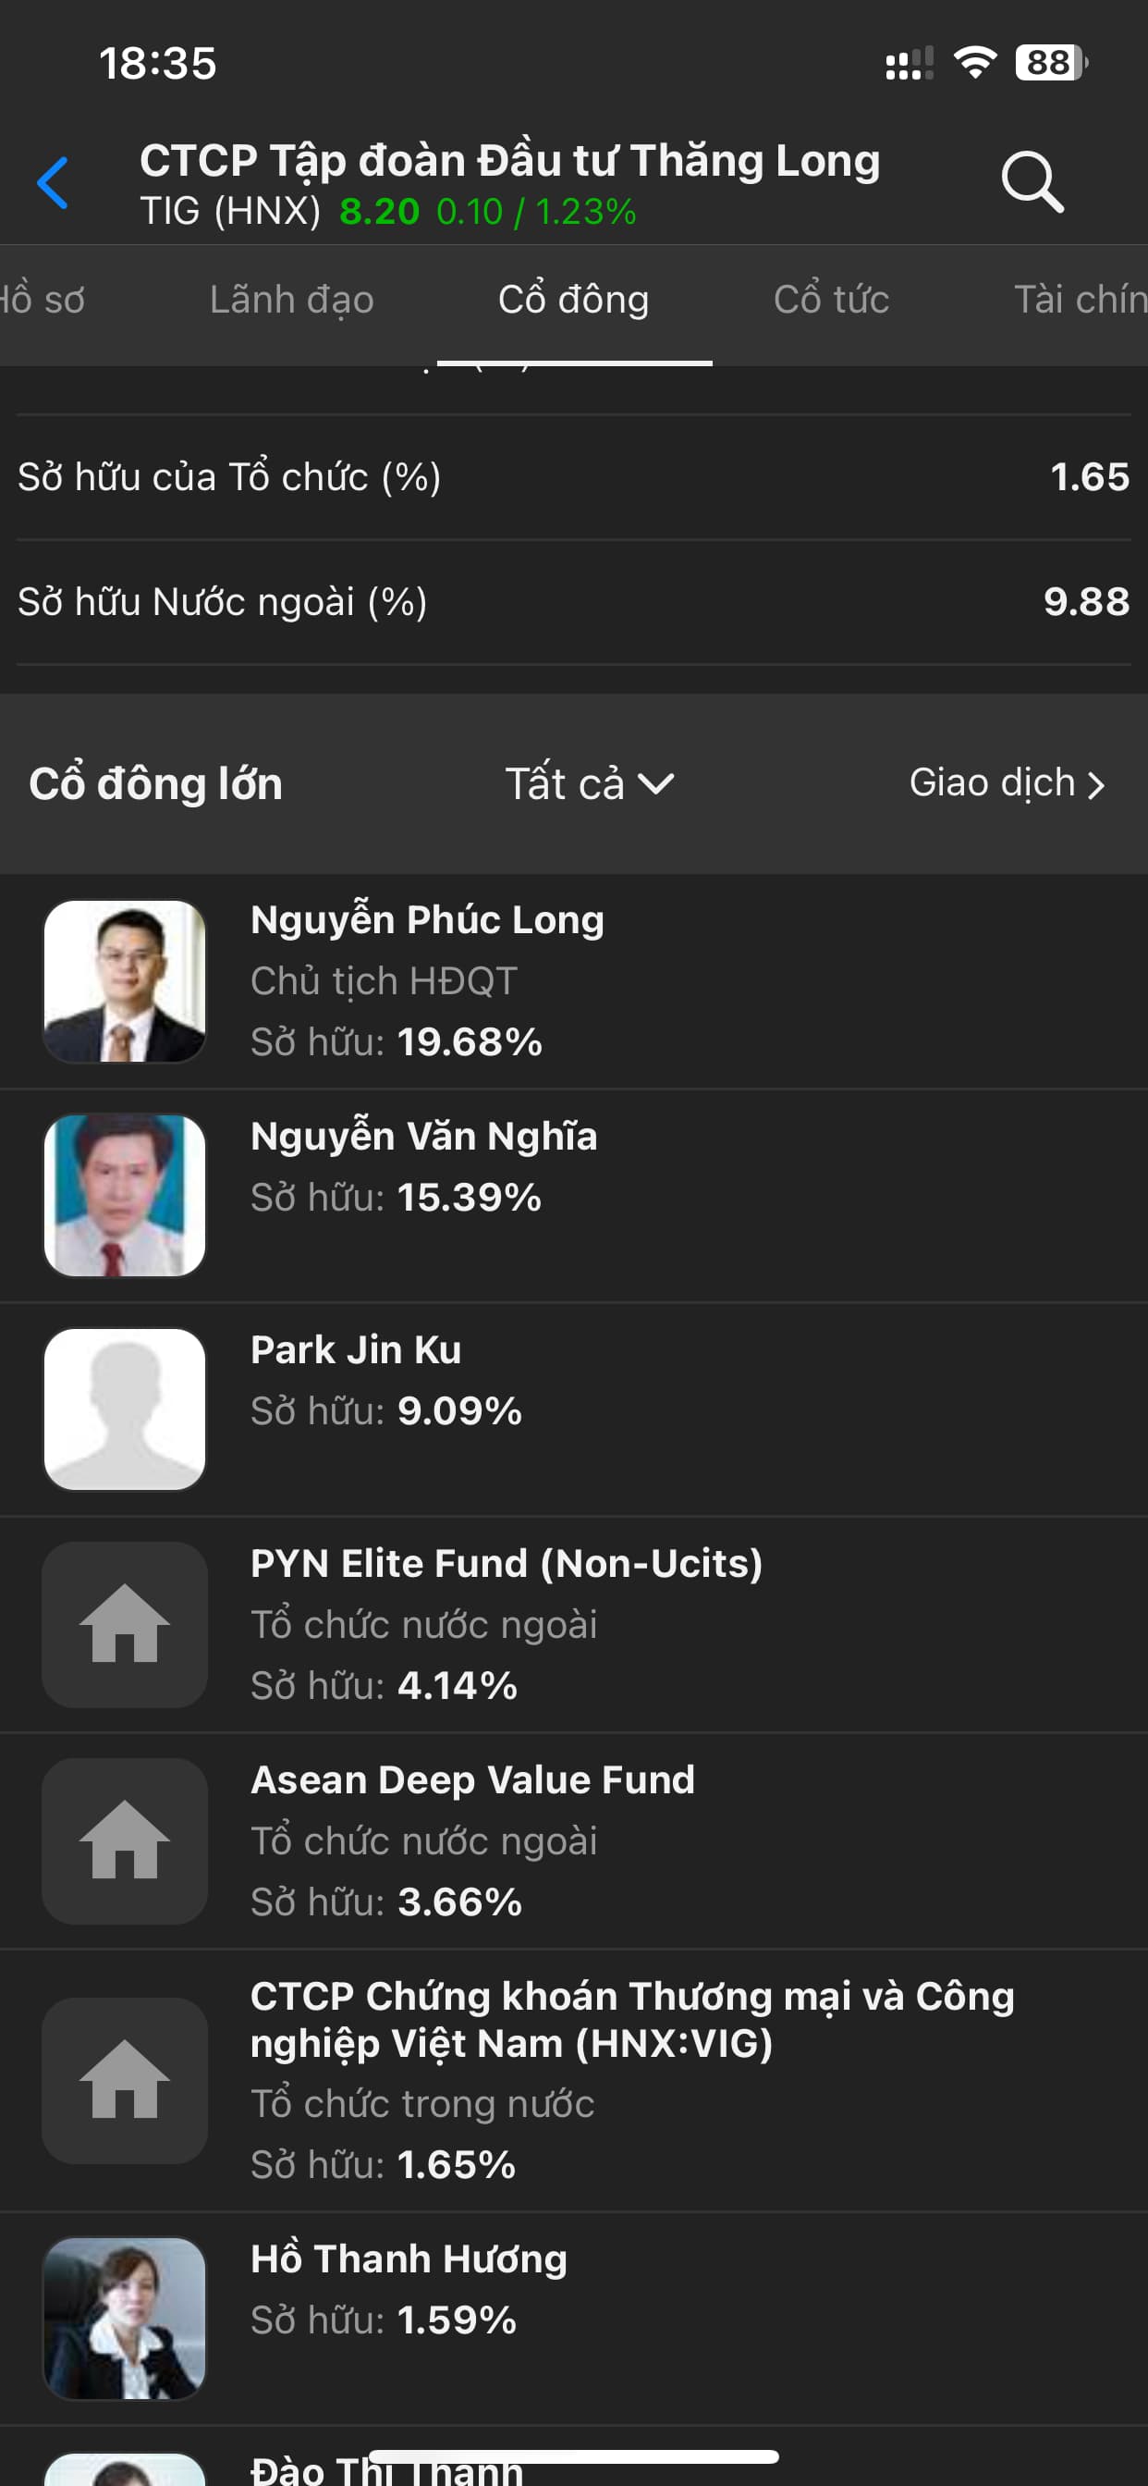
Task: Tap Park Jin Ku placeholder avatar
Action: [x=125, y=1409]
